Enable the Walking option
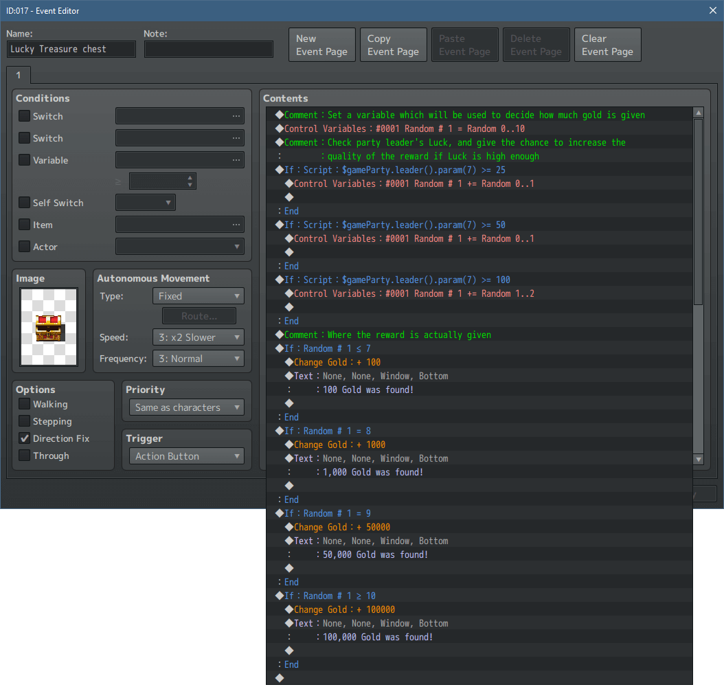Viewport: 724px width, 687px height. coord(23,404)
